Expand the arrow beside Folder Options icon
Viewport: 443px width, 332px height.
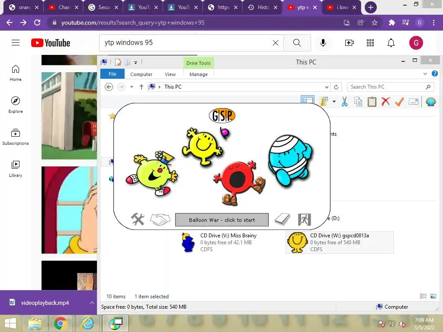point(334,102)
